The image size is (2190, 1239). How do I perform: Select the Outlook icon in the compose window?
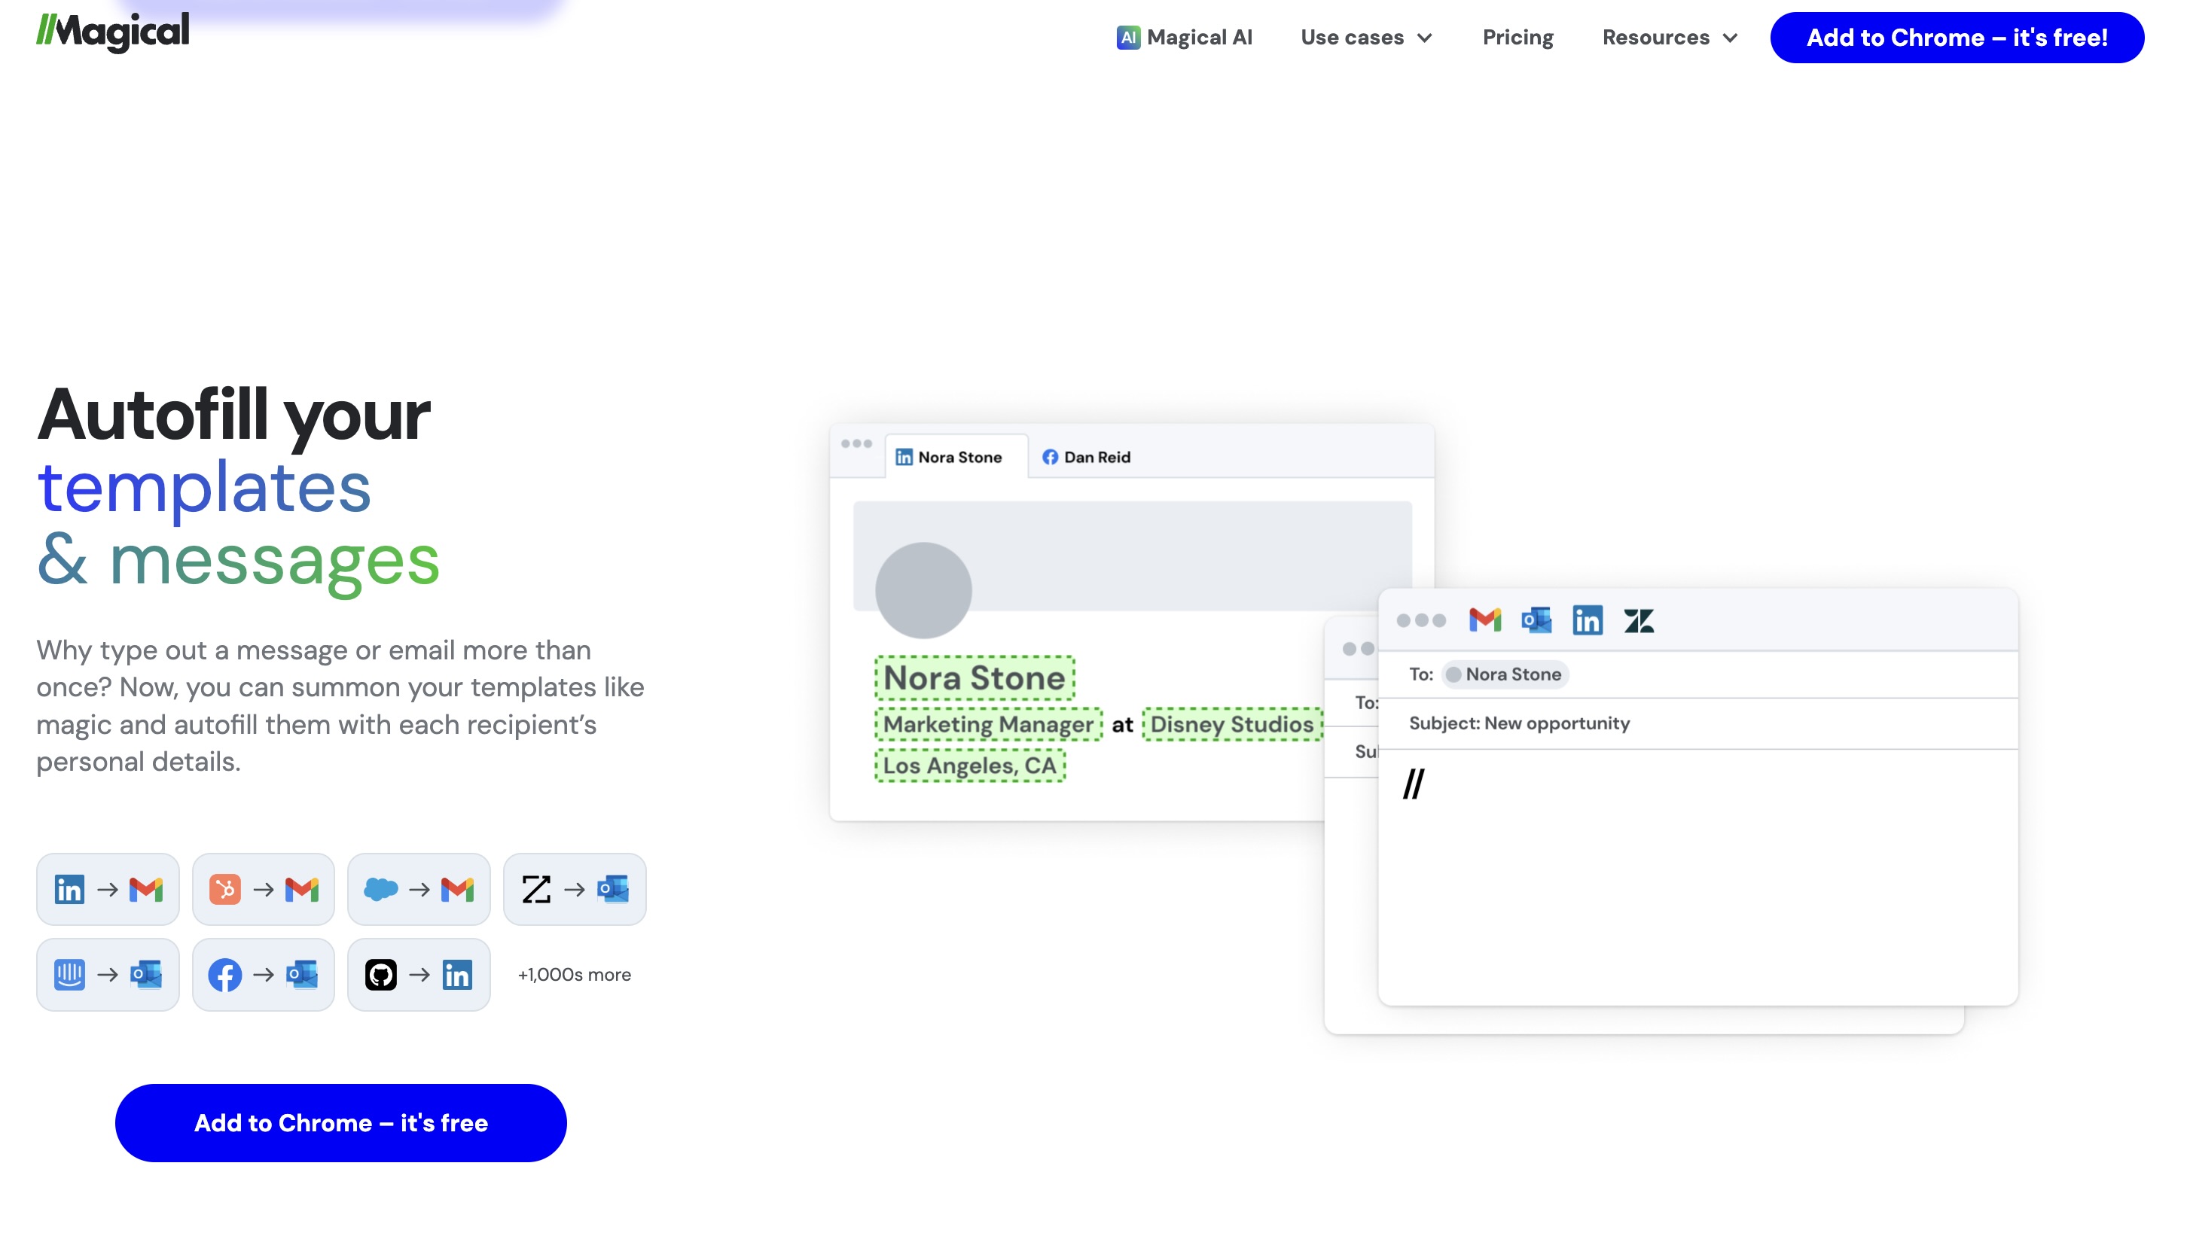1536,620
